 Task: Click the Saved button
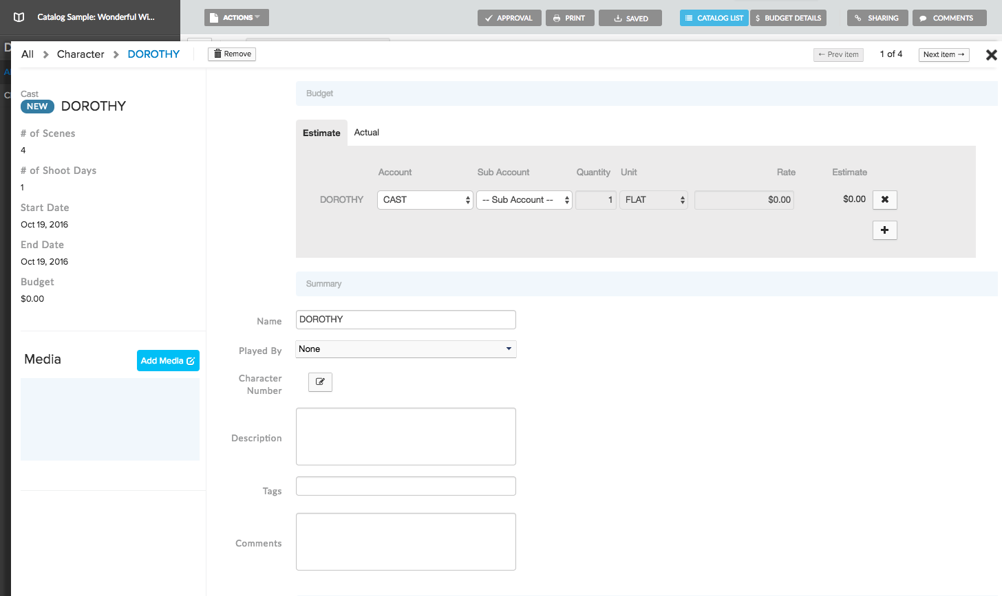coord(630,18)
